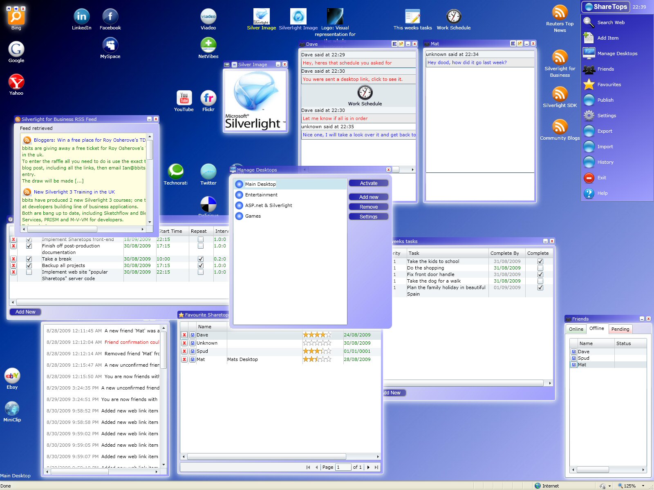Switch to Online tab in Friends window
The height and width of the screenshot is (490, 654).
click(x=576, y=329)
